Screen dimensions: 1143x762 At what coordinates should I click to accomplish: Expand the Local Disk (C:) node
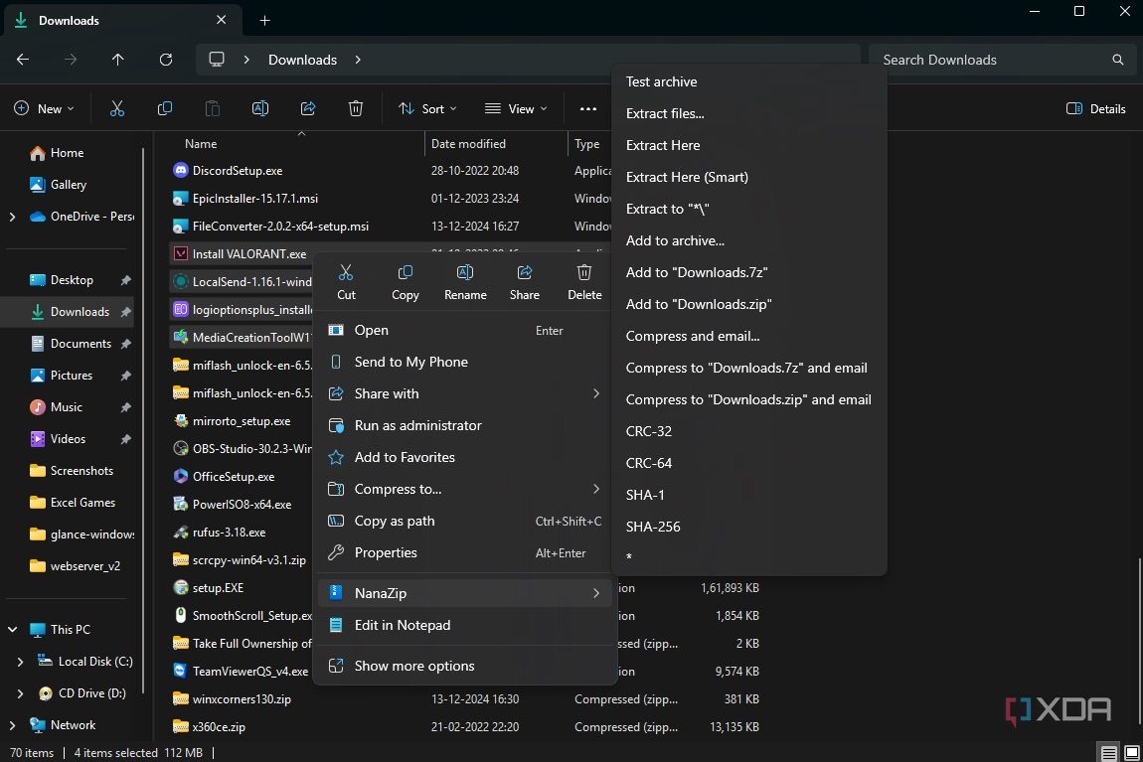20,662
